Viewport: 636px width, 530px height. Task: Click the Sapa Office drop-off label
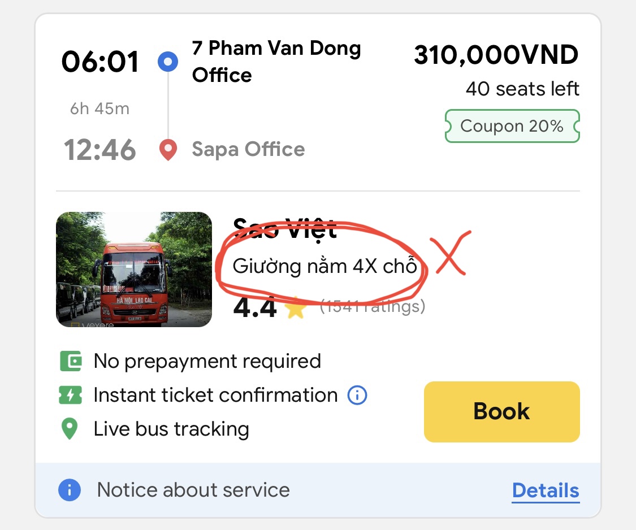[248, 149]
